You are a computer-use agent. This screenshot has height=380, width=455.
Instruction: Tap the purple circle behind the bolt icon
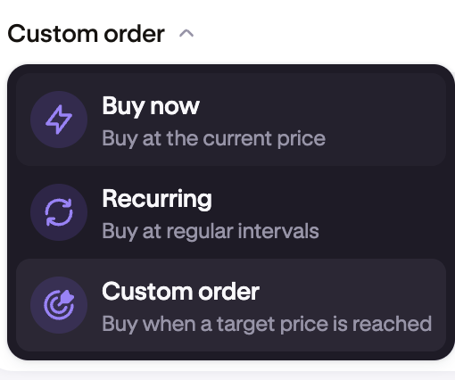tap(59, 120)
